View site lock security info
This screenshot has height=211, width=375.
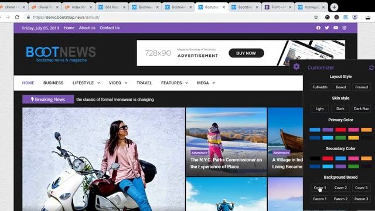[29, 17]
